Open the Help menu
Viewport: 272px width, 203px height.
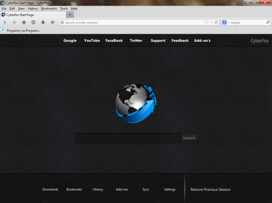tap(74, 8)
